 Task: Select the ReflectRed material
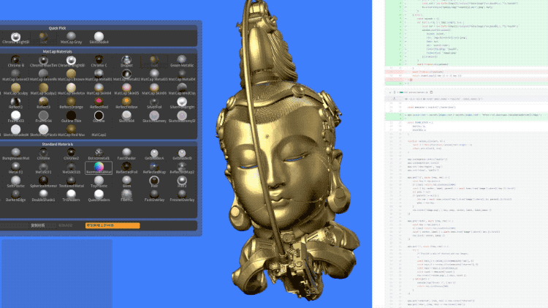pos(99,103)
